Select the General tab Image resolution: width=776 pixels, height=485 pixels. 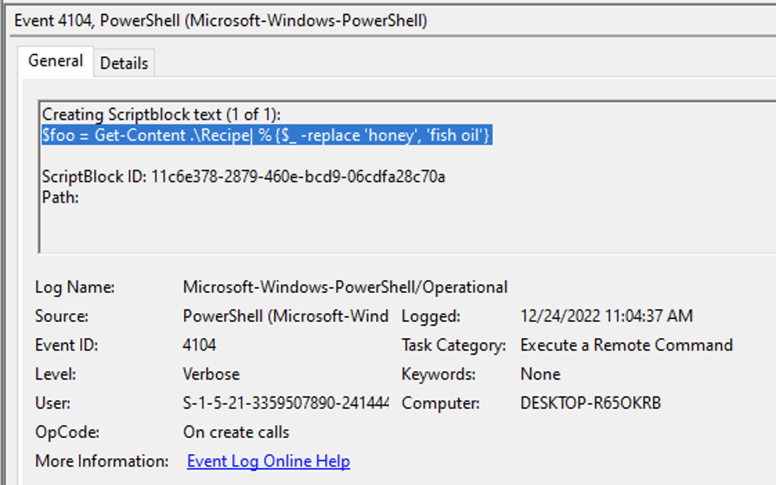[55, 61]
